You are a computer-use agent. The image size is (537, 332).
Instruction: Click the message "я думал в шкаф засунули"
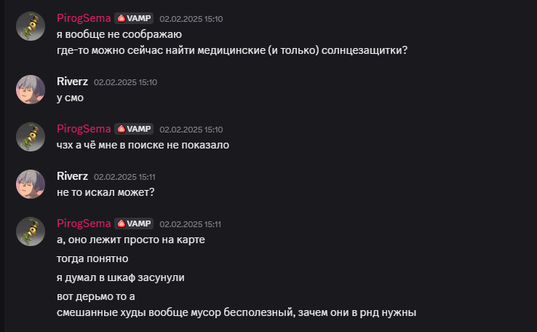point(121,277)
